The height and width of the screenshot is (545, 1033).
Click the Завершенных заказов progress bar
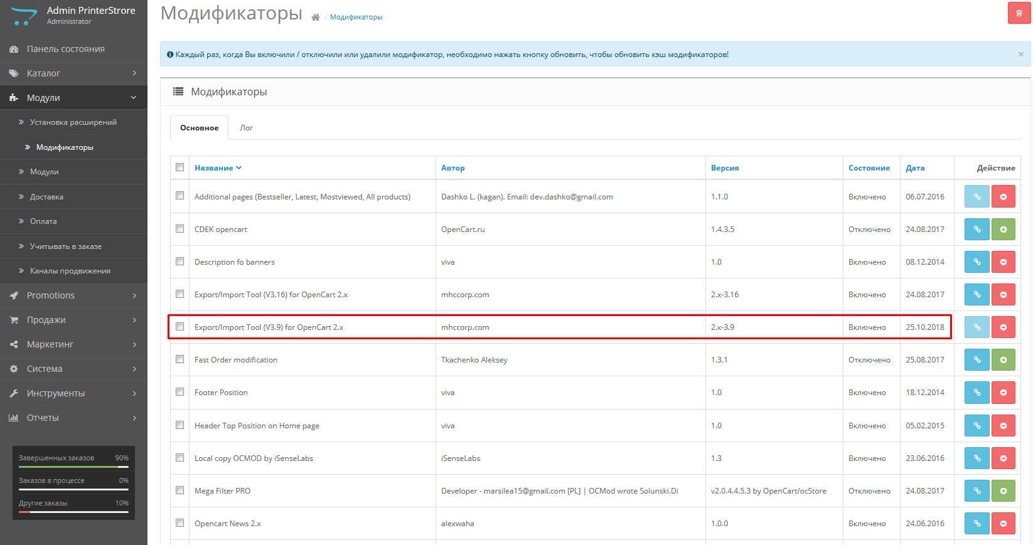[x=73, y=467]
